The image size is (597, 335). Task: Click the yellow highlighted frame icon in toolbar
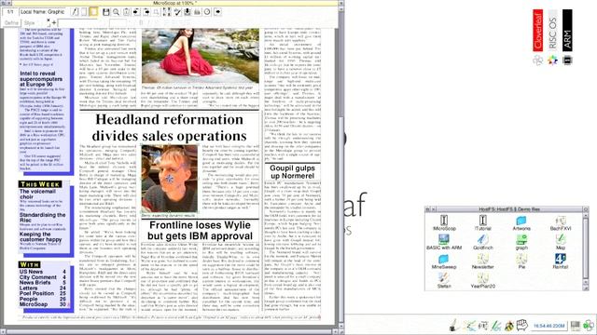93,12
